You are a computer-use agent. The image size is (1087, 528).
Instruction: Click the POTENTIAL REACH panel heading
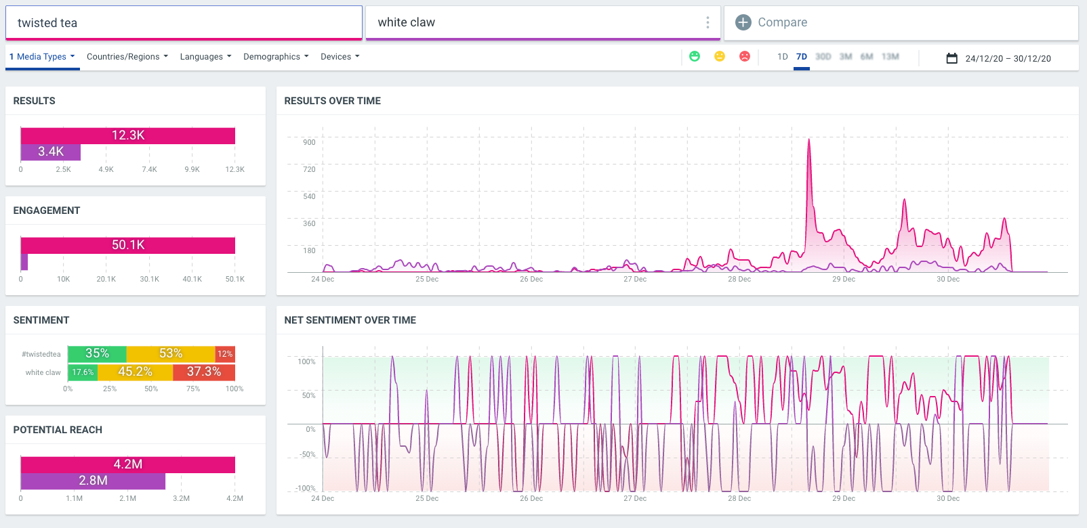click(58, 430)
